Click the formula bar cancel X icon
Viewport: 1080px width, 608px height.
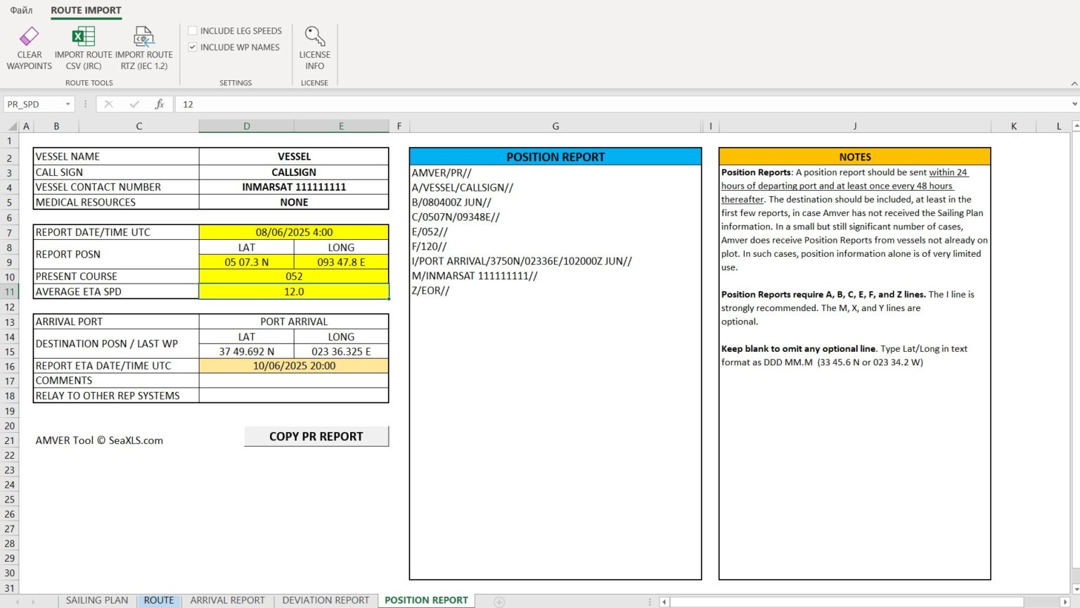click(109, 103)
